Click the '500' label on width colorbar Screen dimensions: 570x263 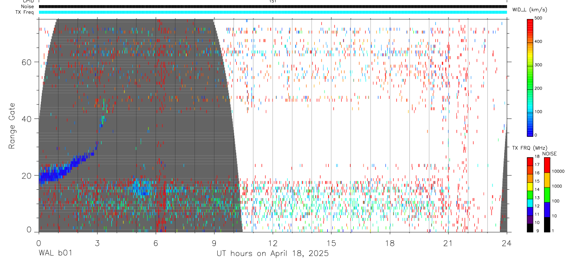[x=538, y=19]
